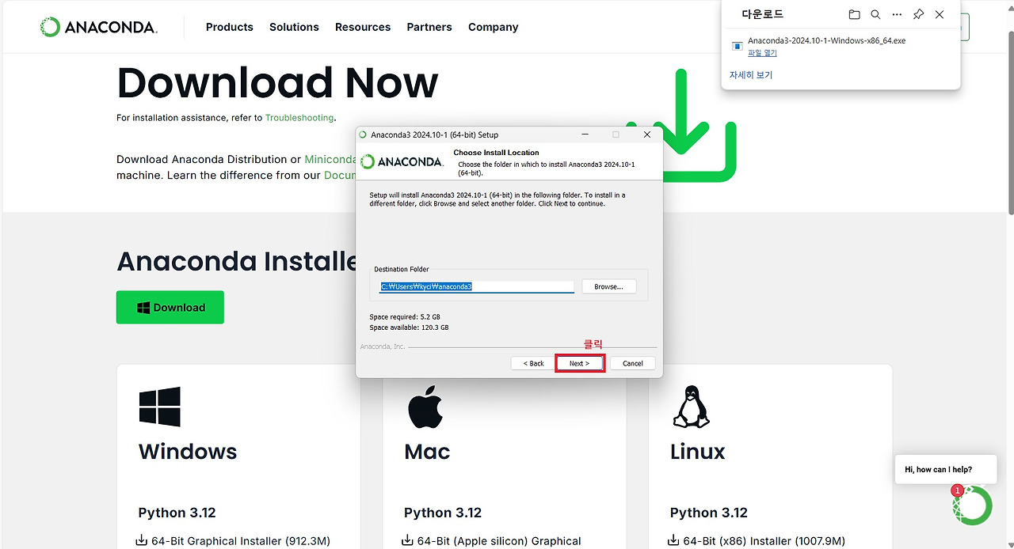The width and height of the screenshot is (1014, 549).
Task: Click the Linux heading on the OS card
Action: [x=698, y=452]
